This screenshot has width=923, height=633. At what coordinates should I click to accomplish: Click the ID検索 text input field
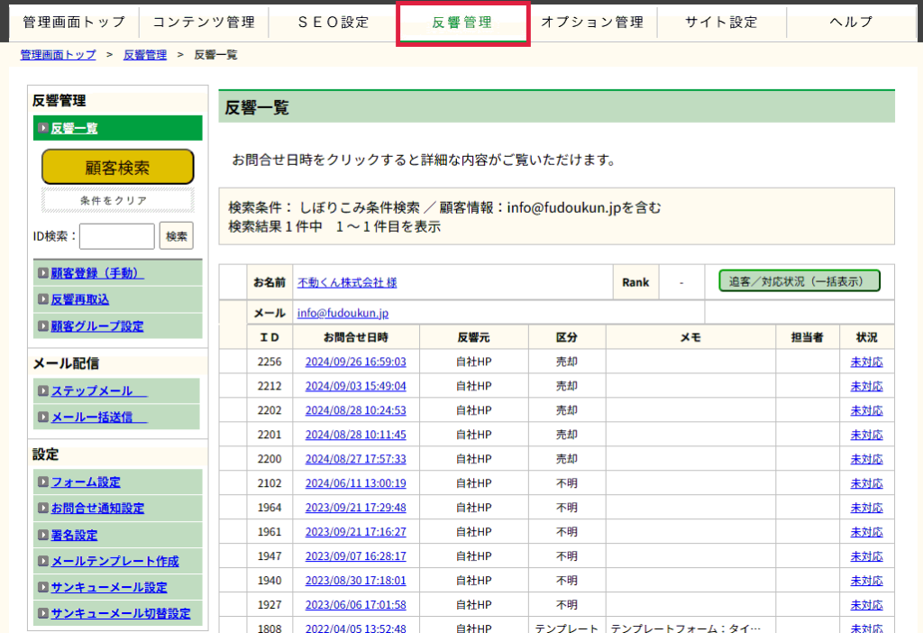[117, 236]
